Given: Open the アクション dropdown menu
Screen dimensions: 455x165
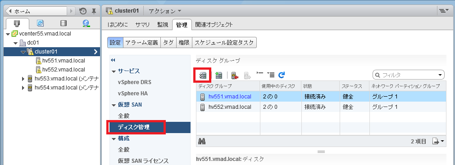Looking at the screenshot, I should point(165,11).
